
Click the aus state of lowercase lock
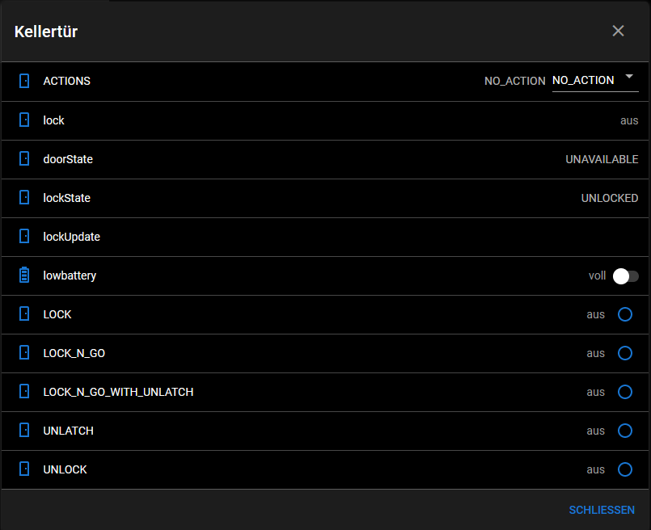tap(629, 120)
